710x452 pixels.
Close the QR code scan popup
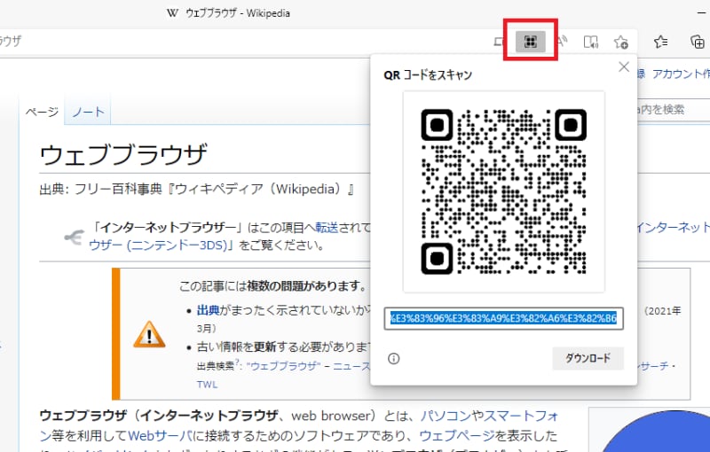pyautogui.click(x=624, y=67)
